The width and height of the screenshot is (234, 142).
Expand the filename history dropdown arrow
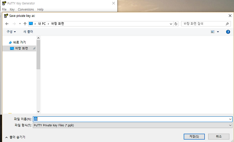230,119
